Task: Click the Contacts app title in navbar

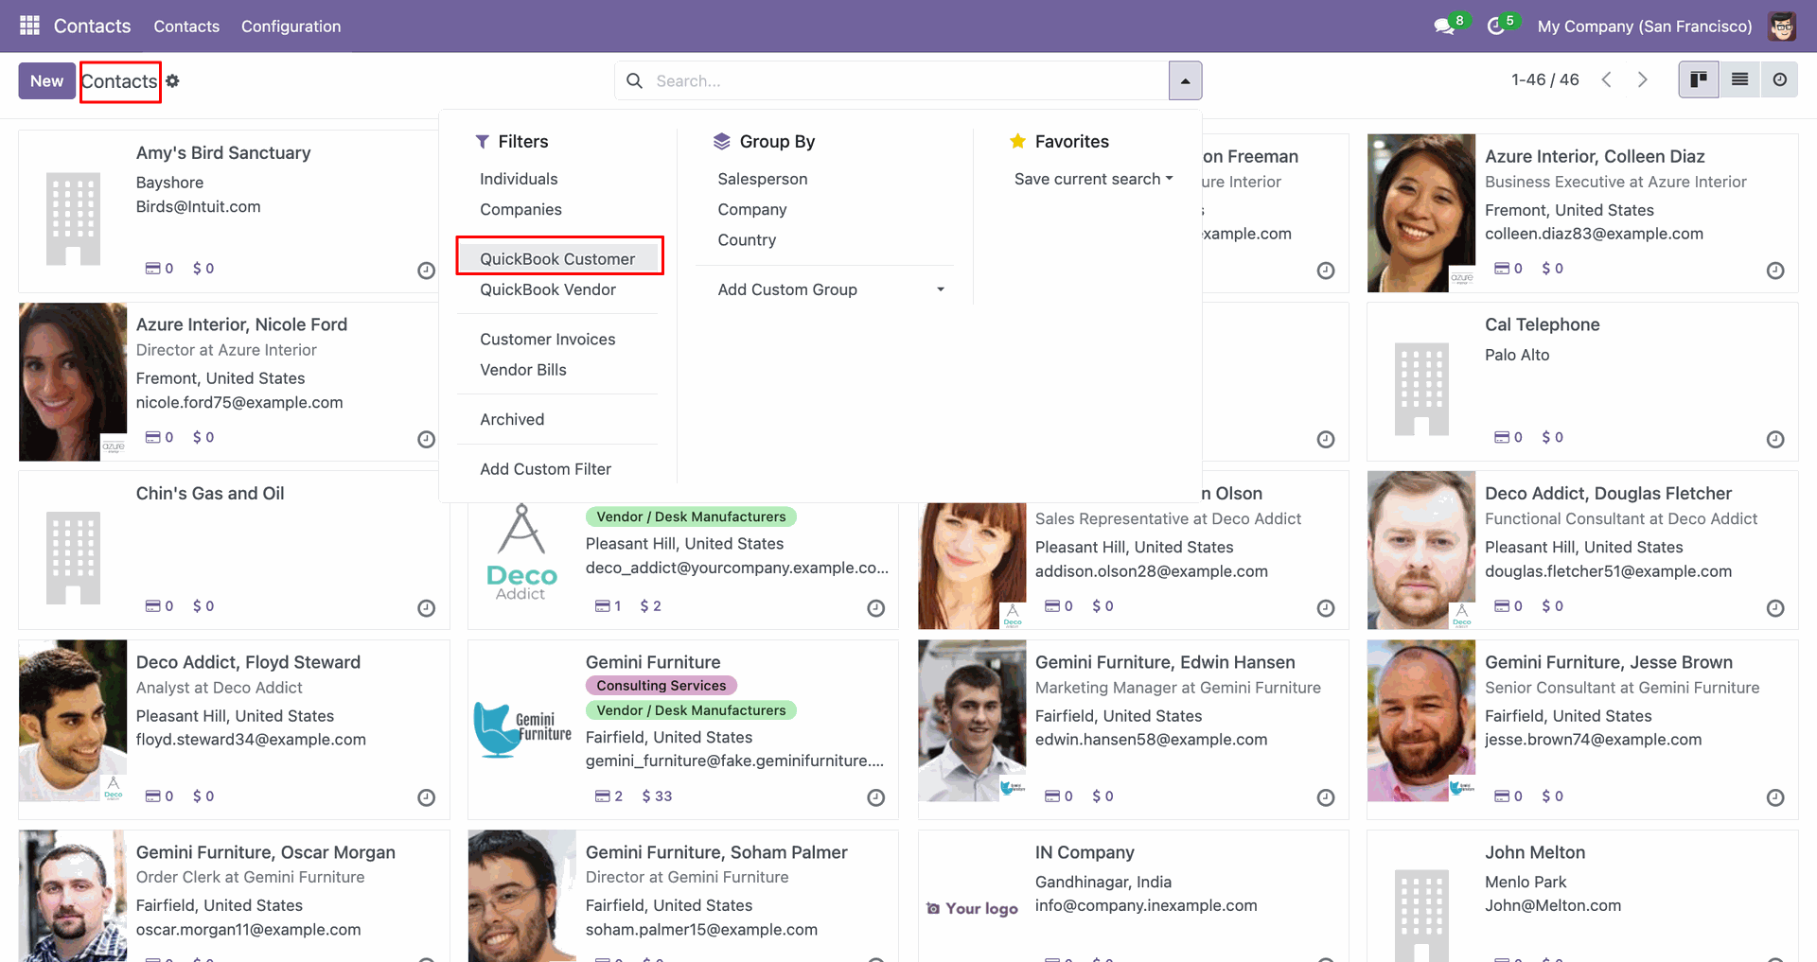Action: tap(92, 26)
